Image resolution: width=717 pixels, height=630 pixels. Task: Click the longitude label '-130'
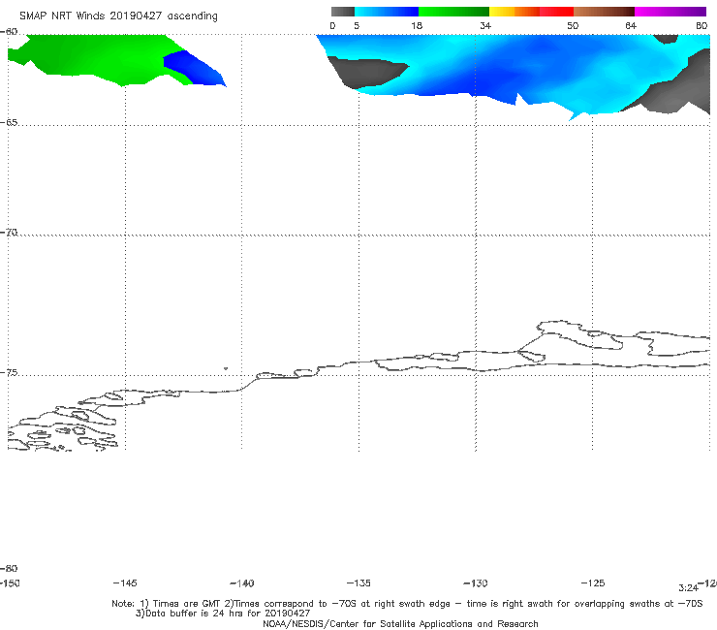[x=476, y=583]
